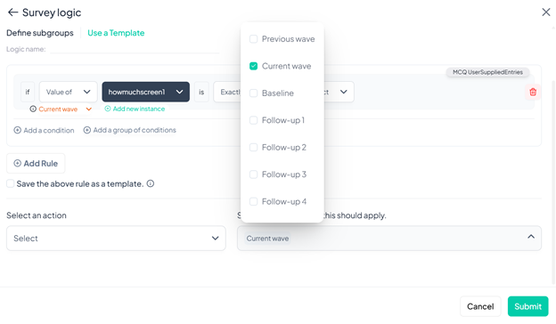556x324 pixels.
Task: Open the Value of dropdown
Action: [x=68, y=92]
